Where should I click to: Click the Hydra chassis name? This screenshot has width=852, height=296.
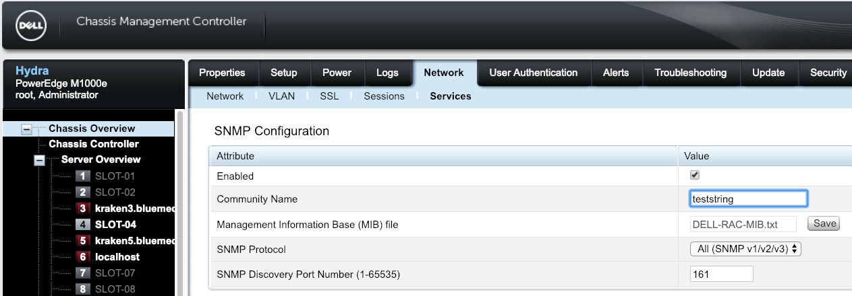tap(32, 71)
